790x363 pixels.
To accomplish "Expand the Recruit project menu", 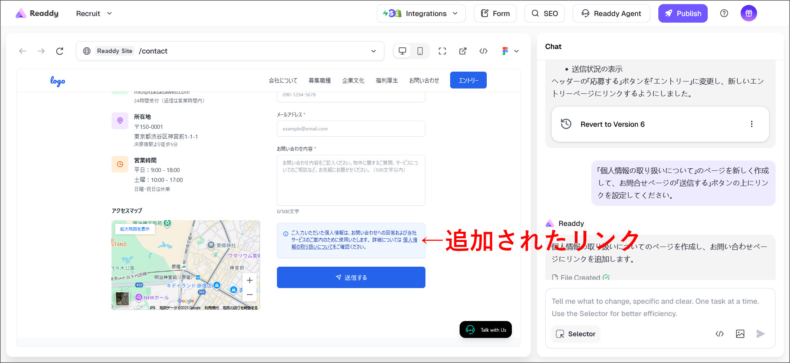I will click(94, 14).
